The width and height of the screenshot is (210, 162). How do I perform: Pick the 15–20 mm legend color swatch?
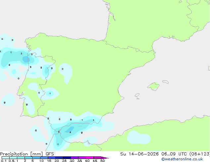52,158
